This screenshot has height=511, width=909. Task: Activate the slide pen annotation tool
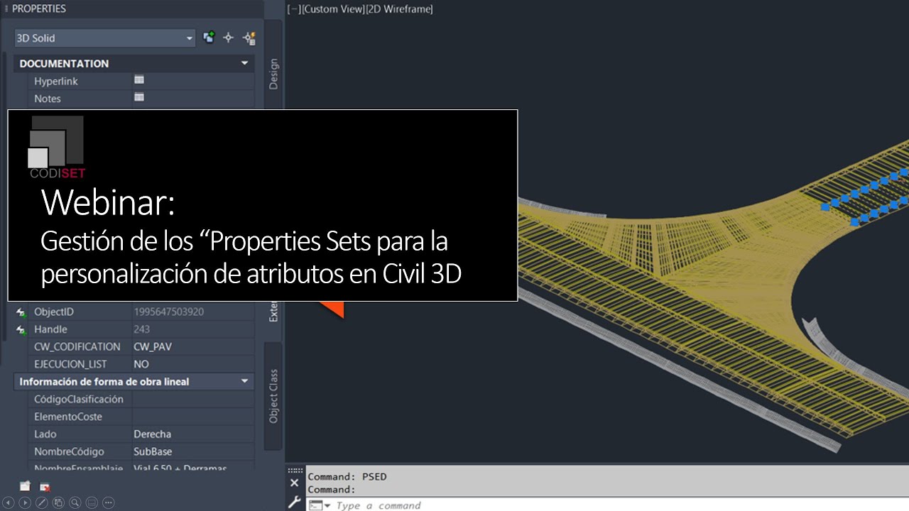point(41,502)
